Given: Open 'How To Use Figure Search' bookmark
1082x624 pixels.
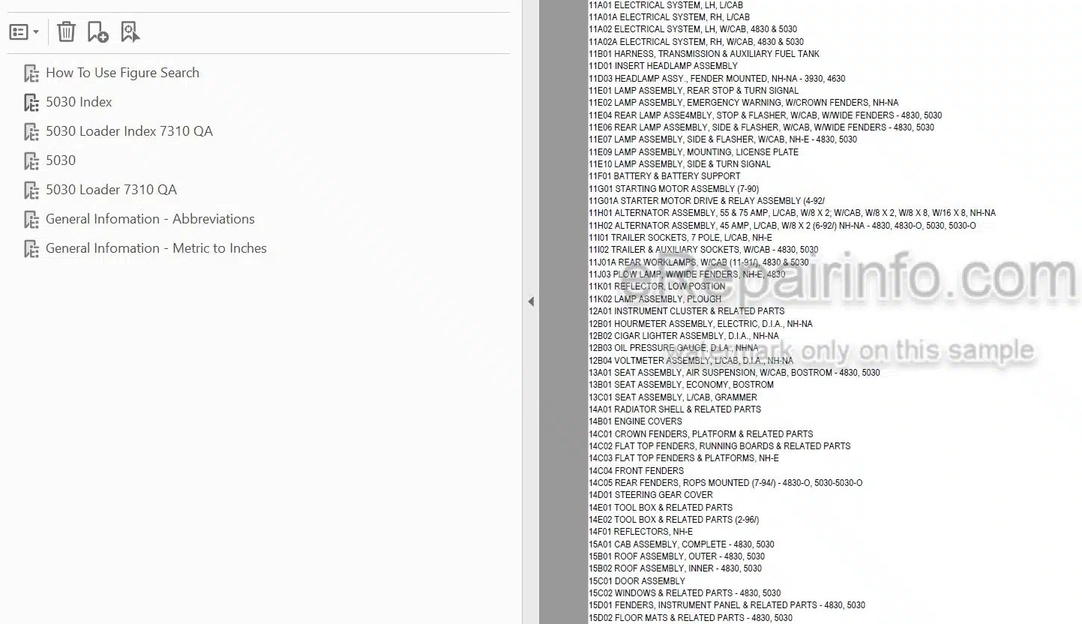Looking at the screenshot, I should tap(122, 73).
